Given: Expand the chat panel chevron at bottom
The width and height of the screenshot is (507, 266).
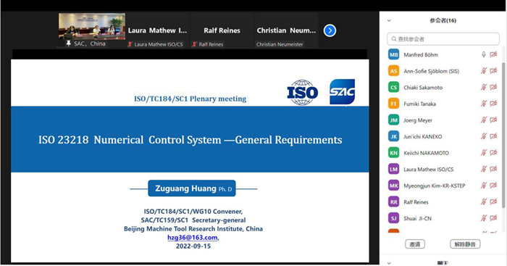Looking at the screenshot, I should (390, 263).
